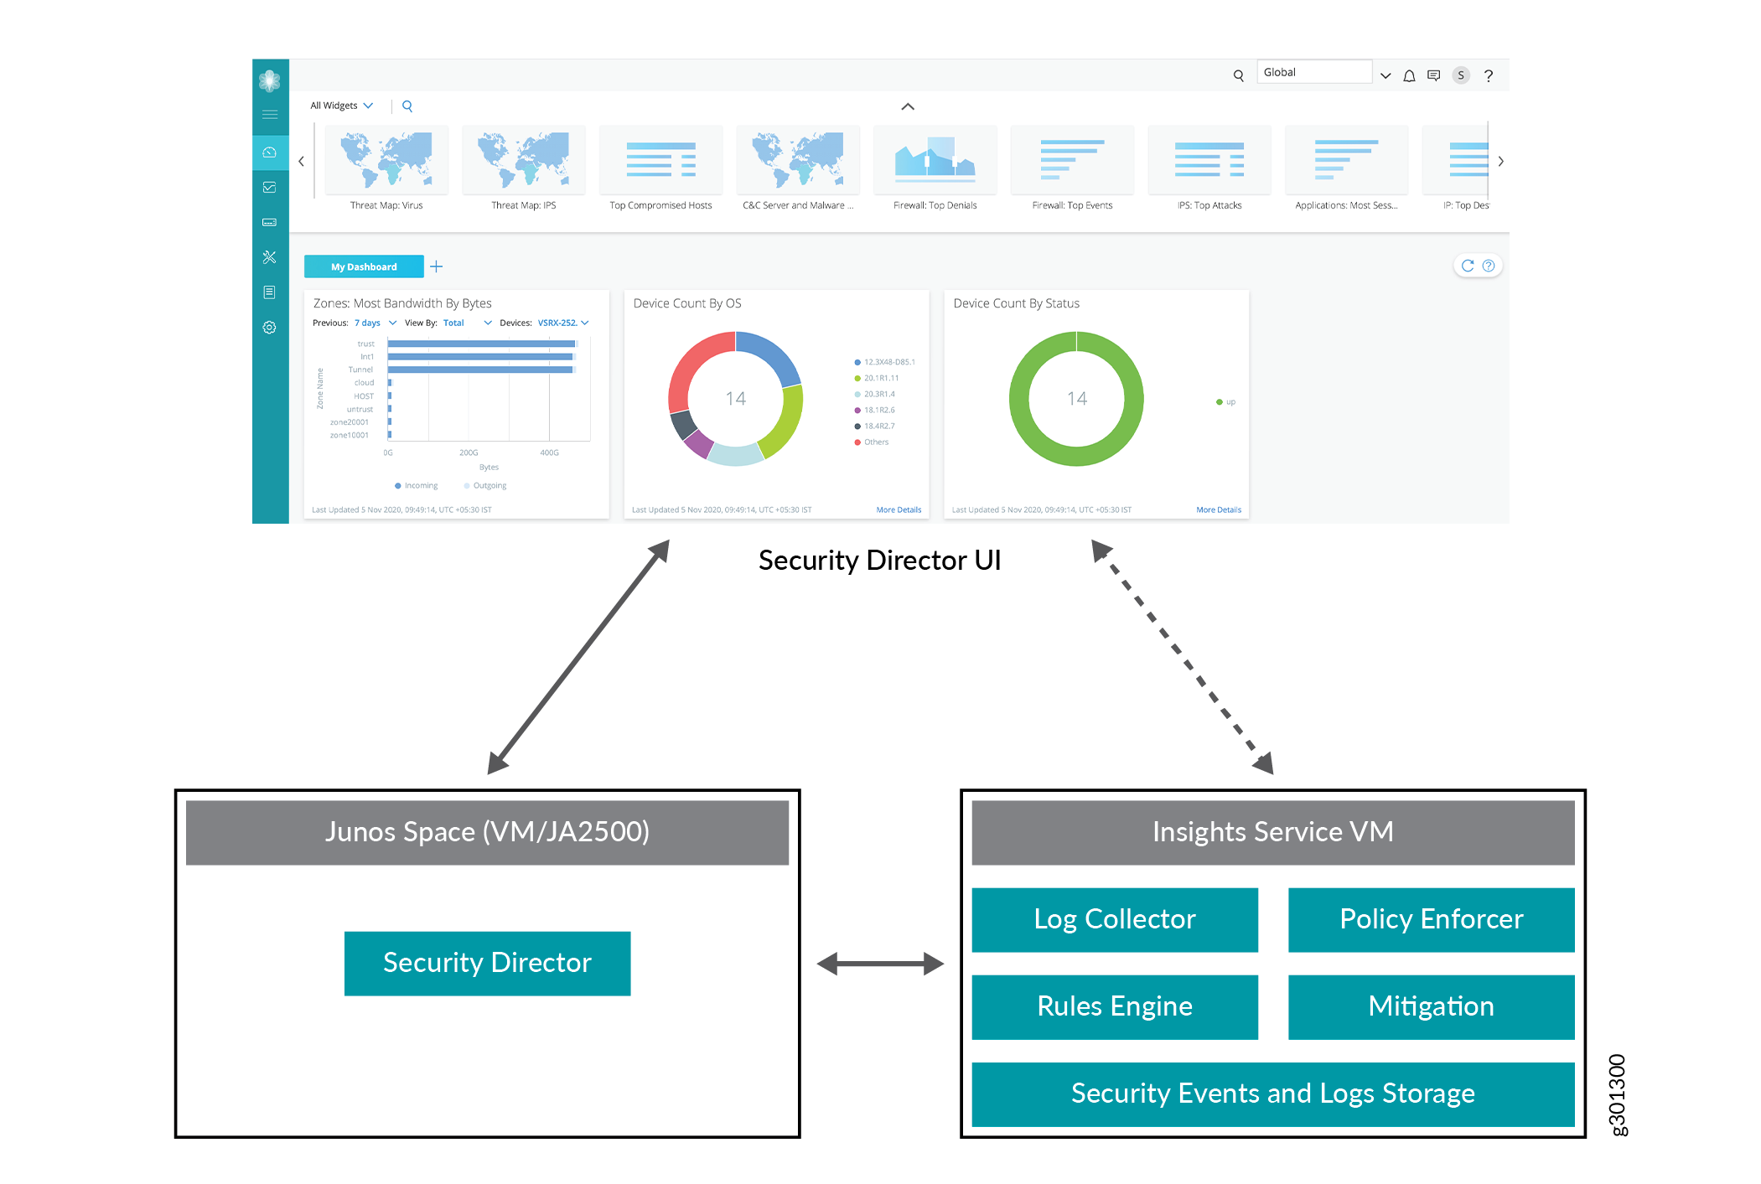
Task: Open the Reports icon in sidebar
Action: (270, 292)
